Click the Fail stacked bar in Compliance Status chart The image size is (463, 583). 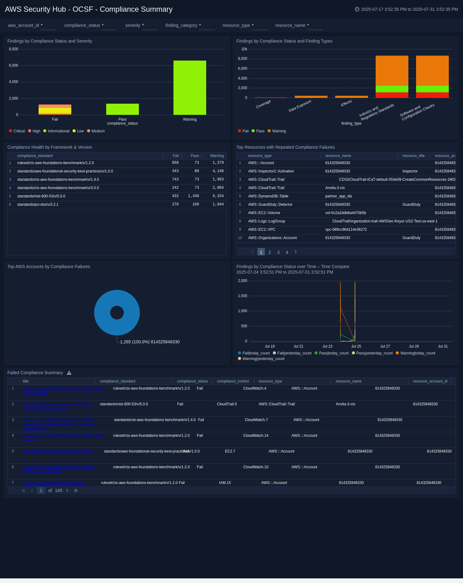click(x=55, y=110)
